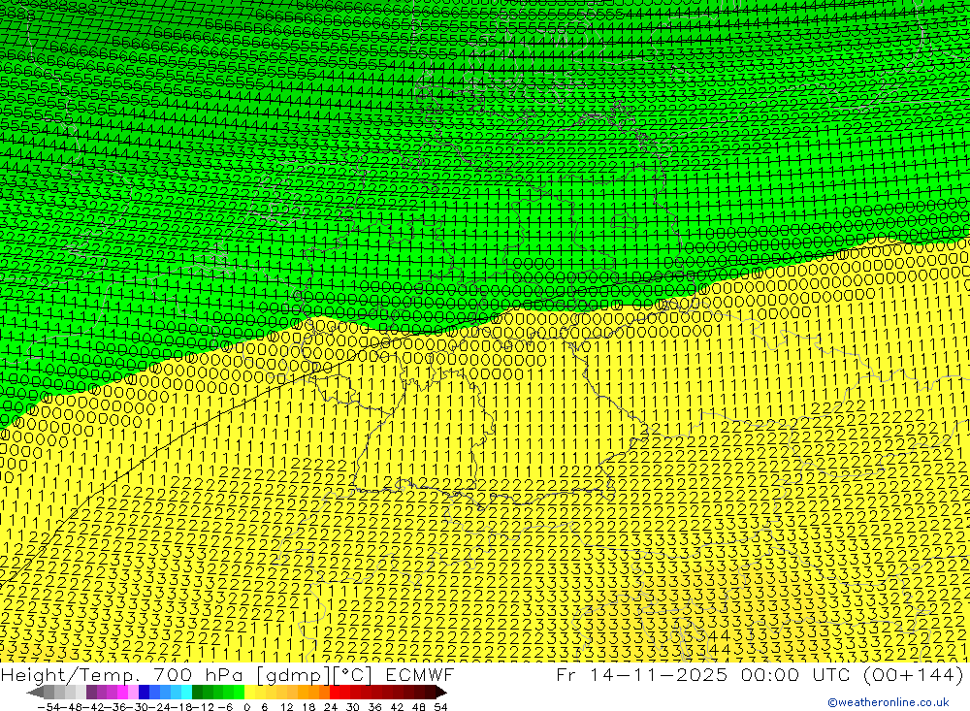The height and width of the screenshot is (711, 970).
Task: Click the '00:00 UTC' time label
Action: tap(796, 674)
